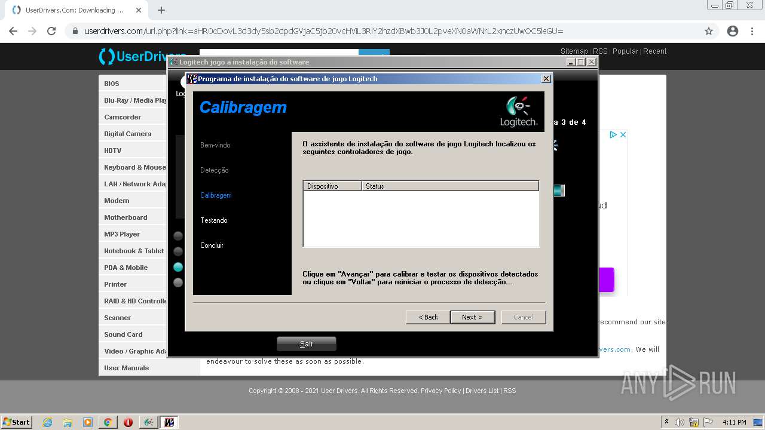765x430 pixels.
Task: Open Windows Explorer folder from taskbar
Action: (x=68, y=422)
